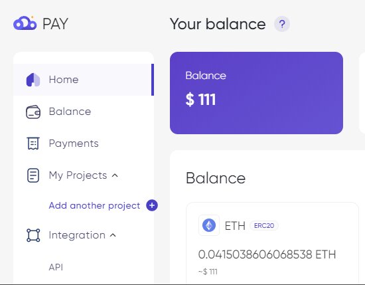Click the ERC20 network badge

[264, 226]
